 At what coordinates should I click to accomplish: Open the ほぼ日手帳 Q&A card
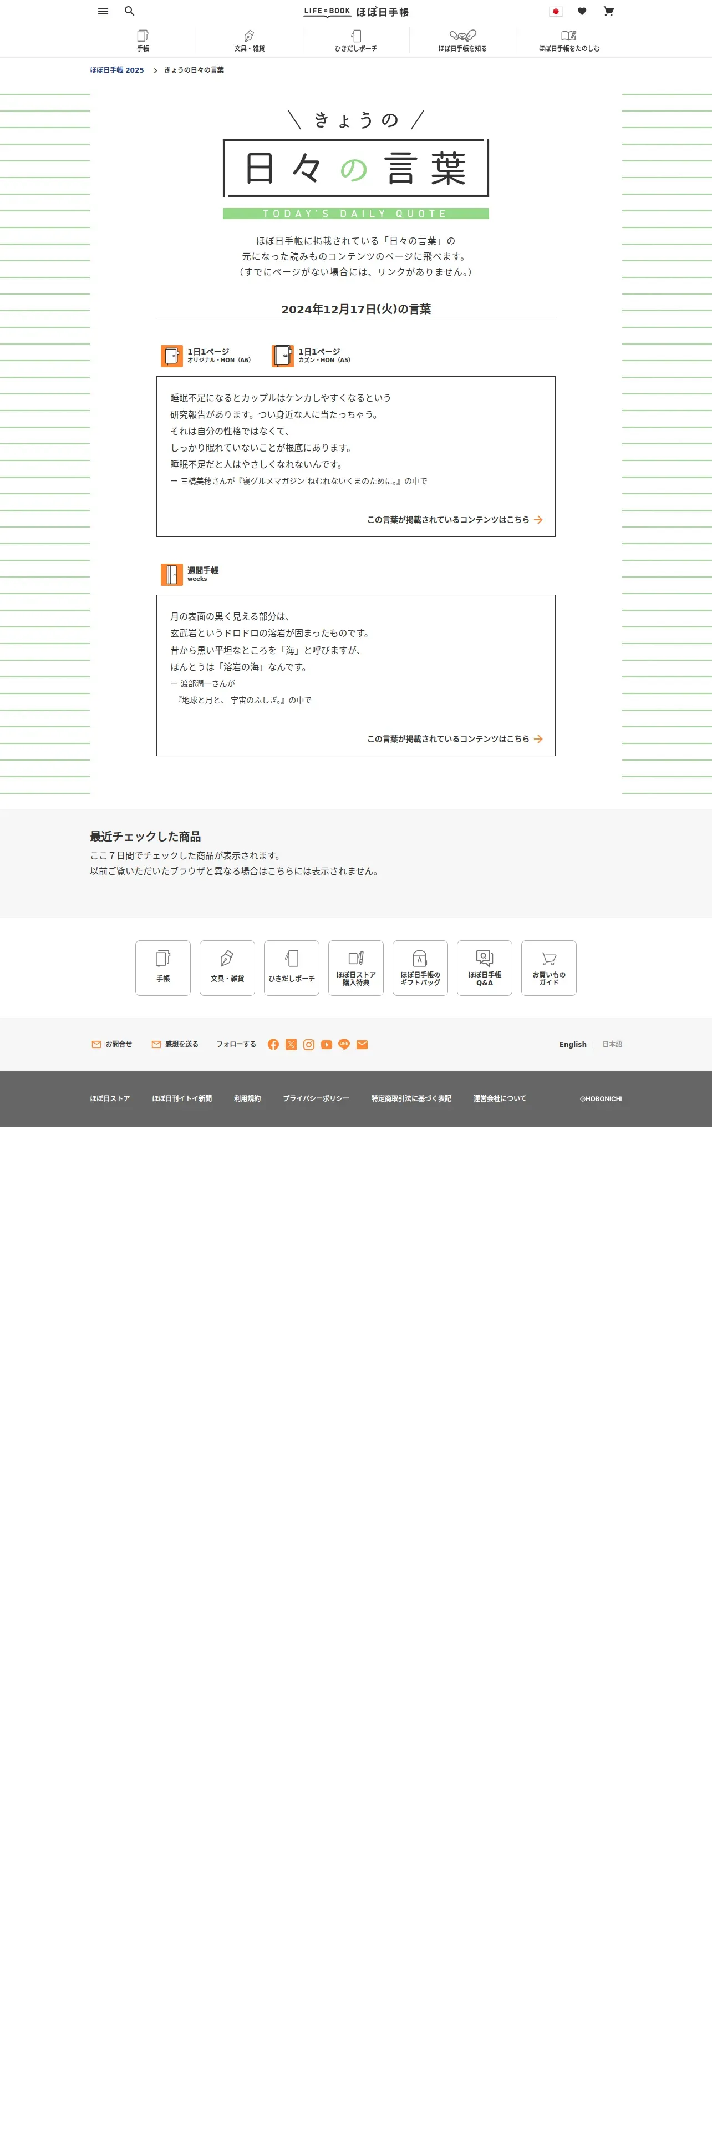click(x=485, y=968)
